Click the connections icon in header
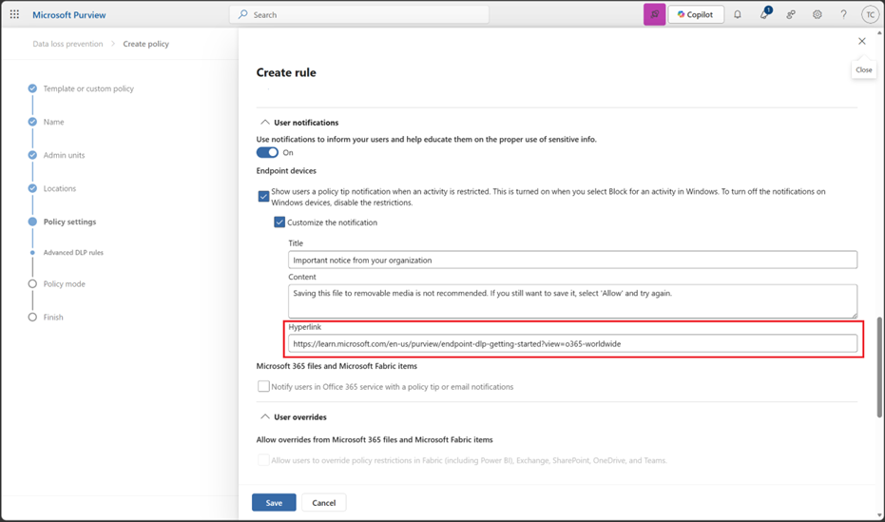 [x=791, y=14]
